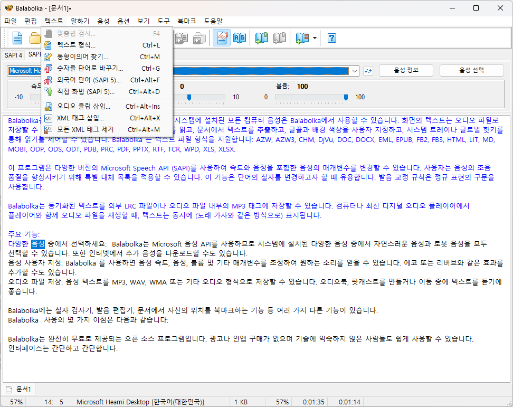Viewport: 513px width, 407px height.
Task: Toggle the highlighted page-with-hand toolbar icon
Action: pyautogui.click(x=222, y=38)
